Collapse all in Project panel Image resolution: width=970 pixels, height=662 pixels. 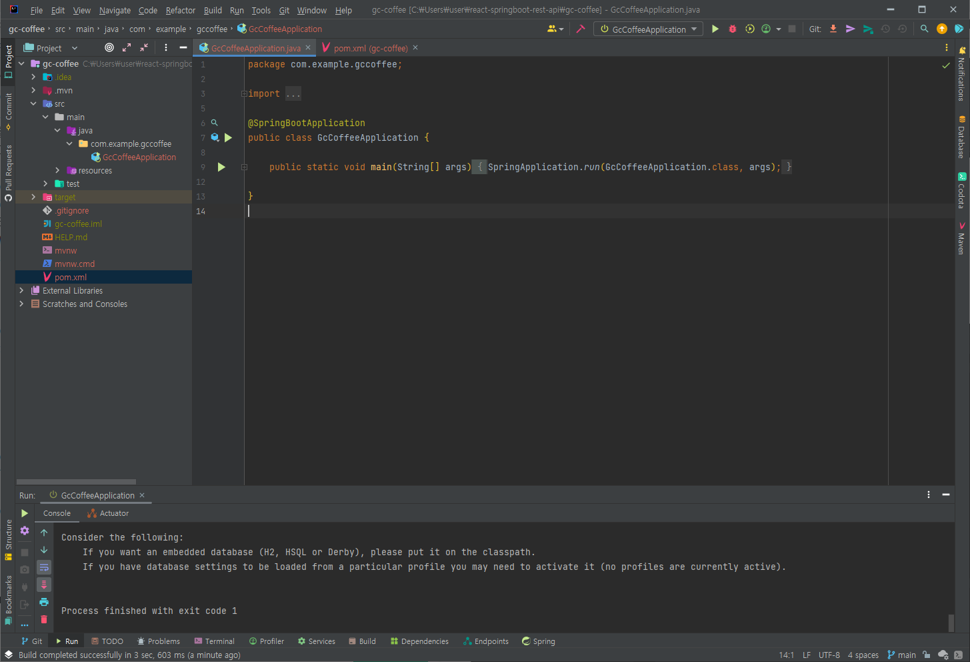coord(144,47)
